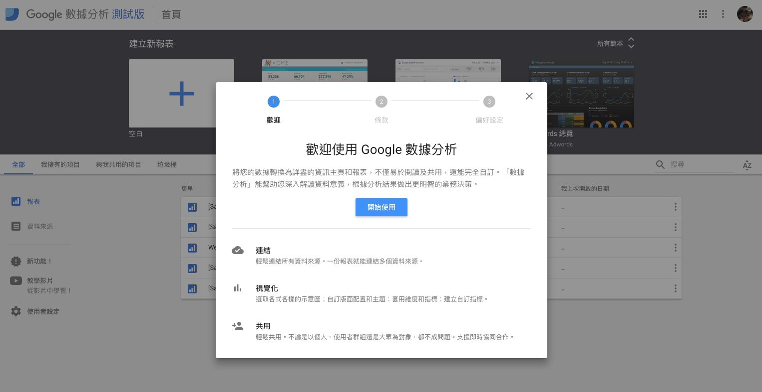
Task: Open the Google apps grid icon
Action: pyautogui.click(x=703, y=14)
